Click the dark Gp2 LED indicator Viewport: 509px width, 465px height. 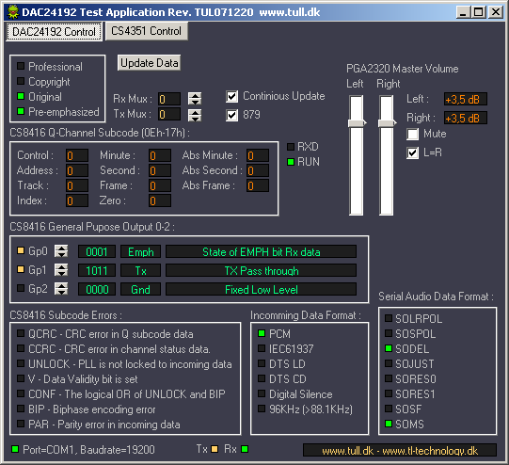pyautogui.click(x=21, y=288)
